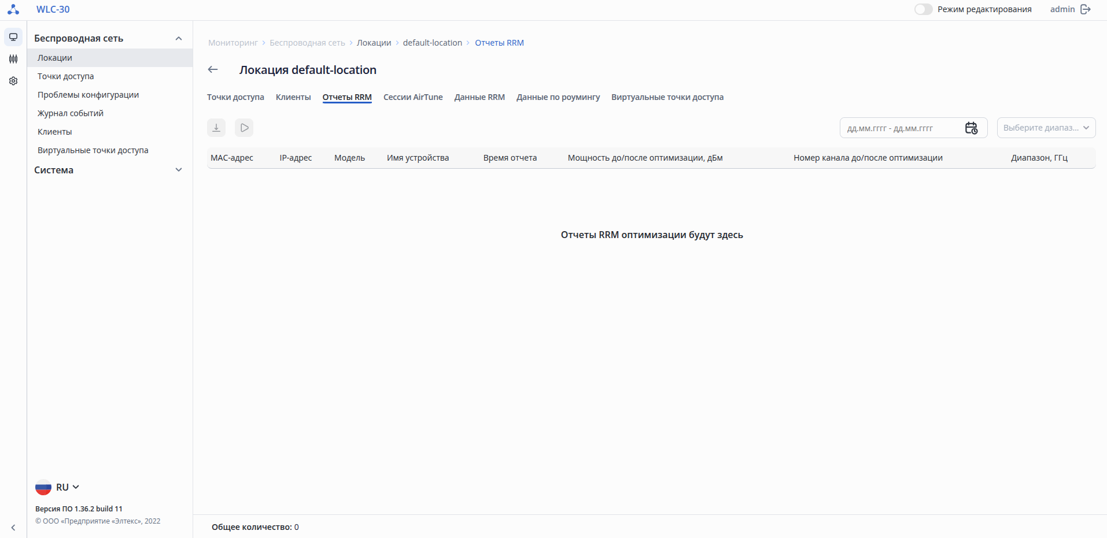Open the Выберите диапазон dropdown
1107x538 pixels.
point(1046,128)
